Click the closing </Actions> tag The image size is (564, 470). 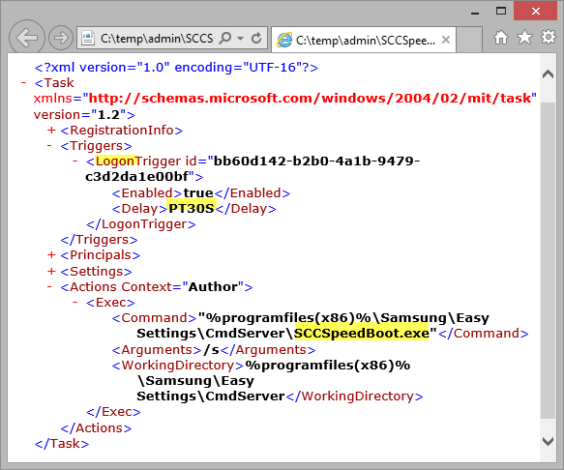pyautogui.click(x=96, y=427)
